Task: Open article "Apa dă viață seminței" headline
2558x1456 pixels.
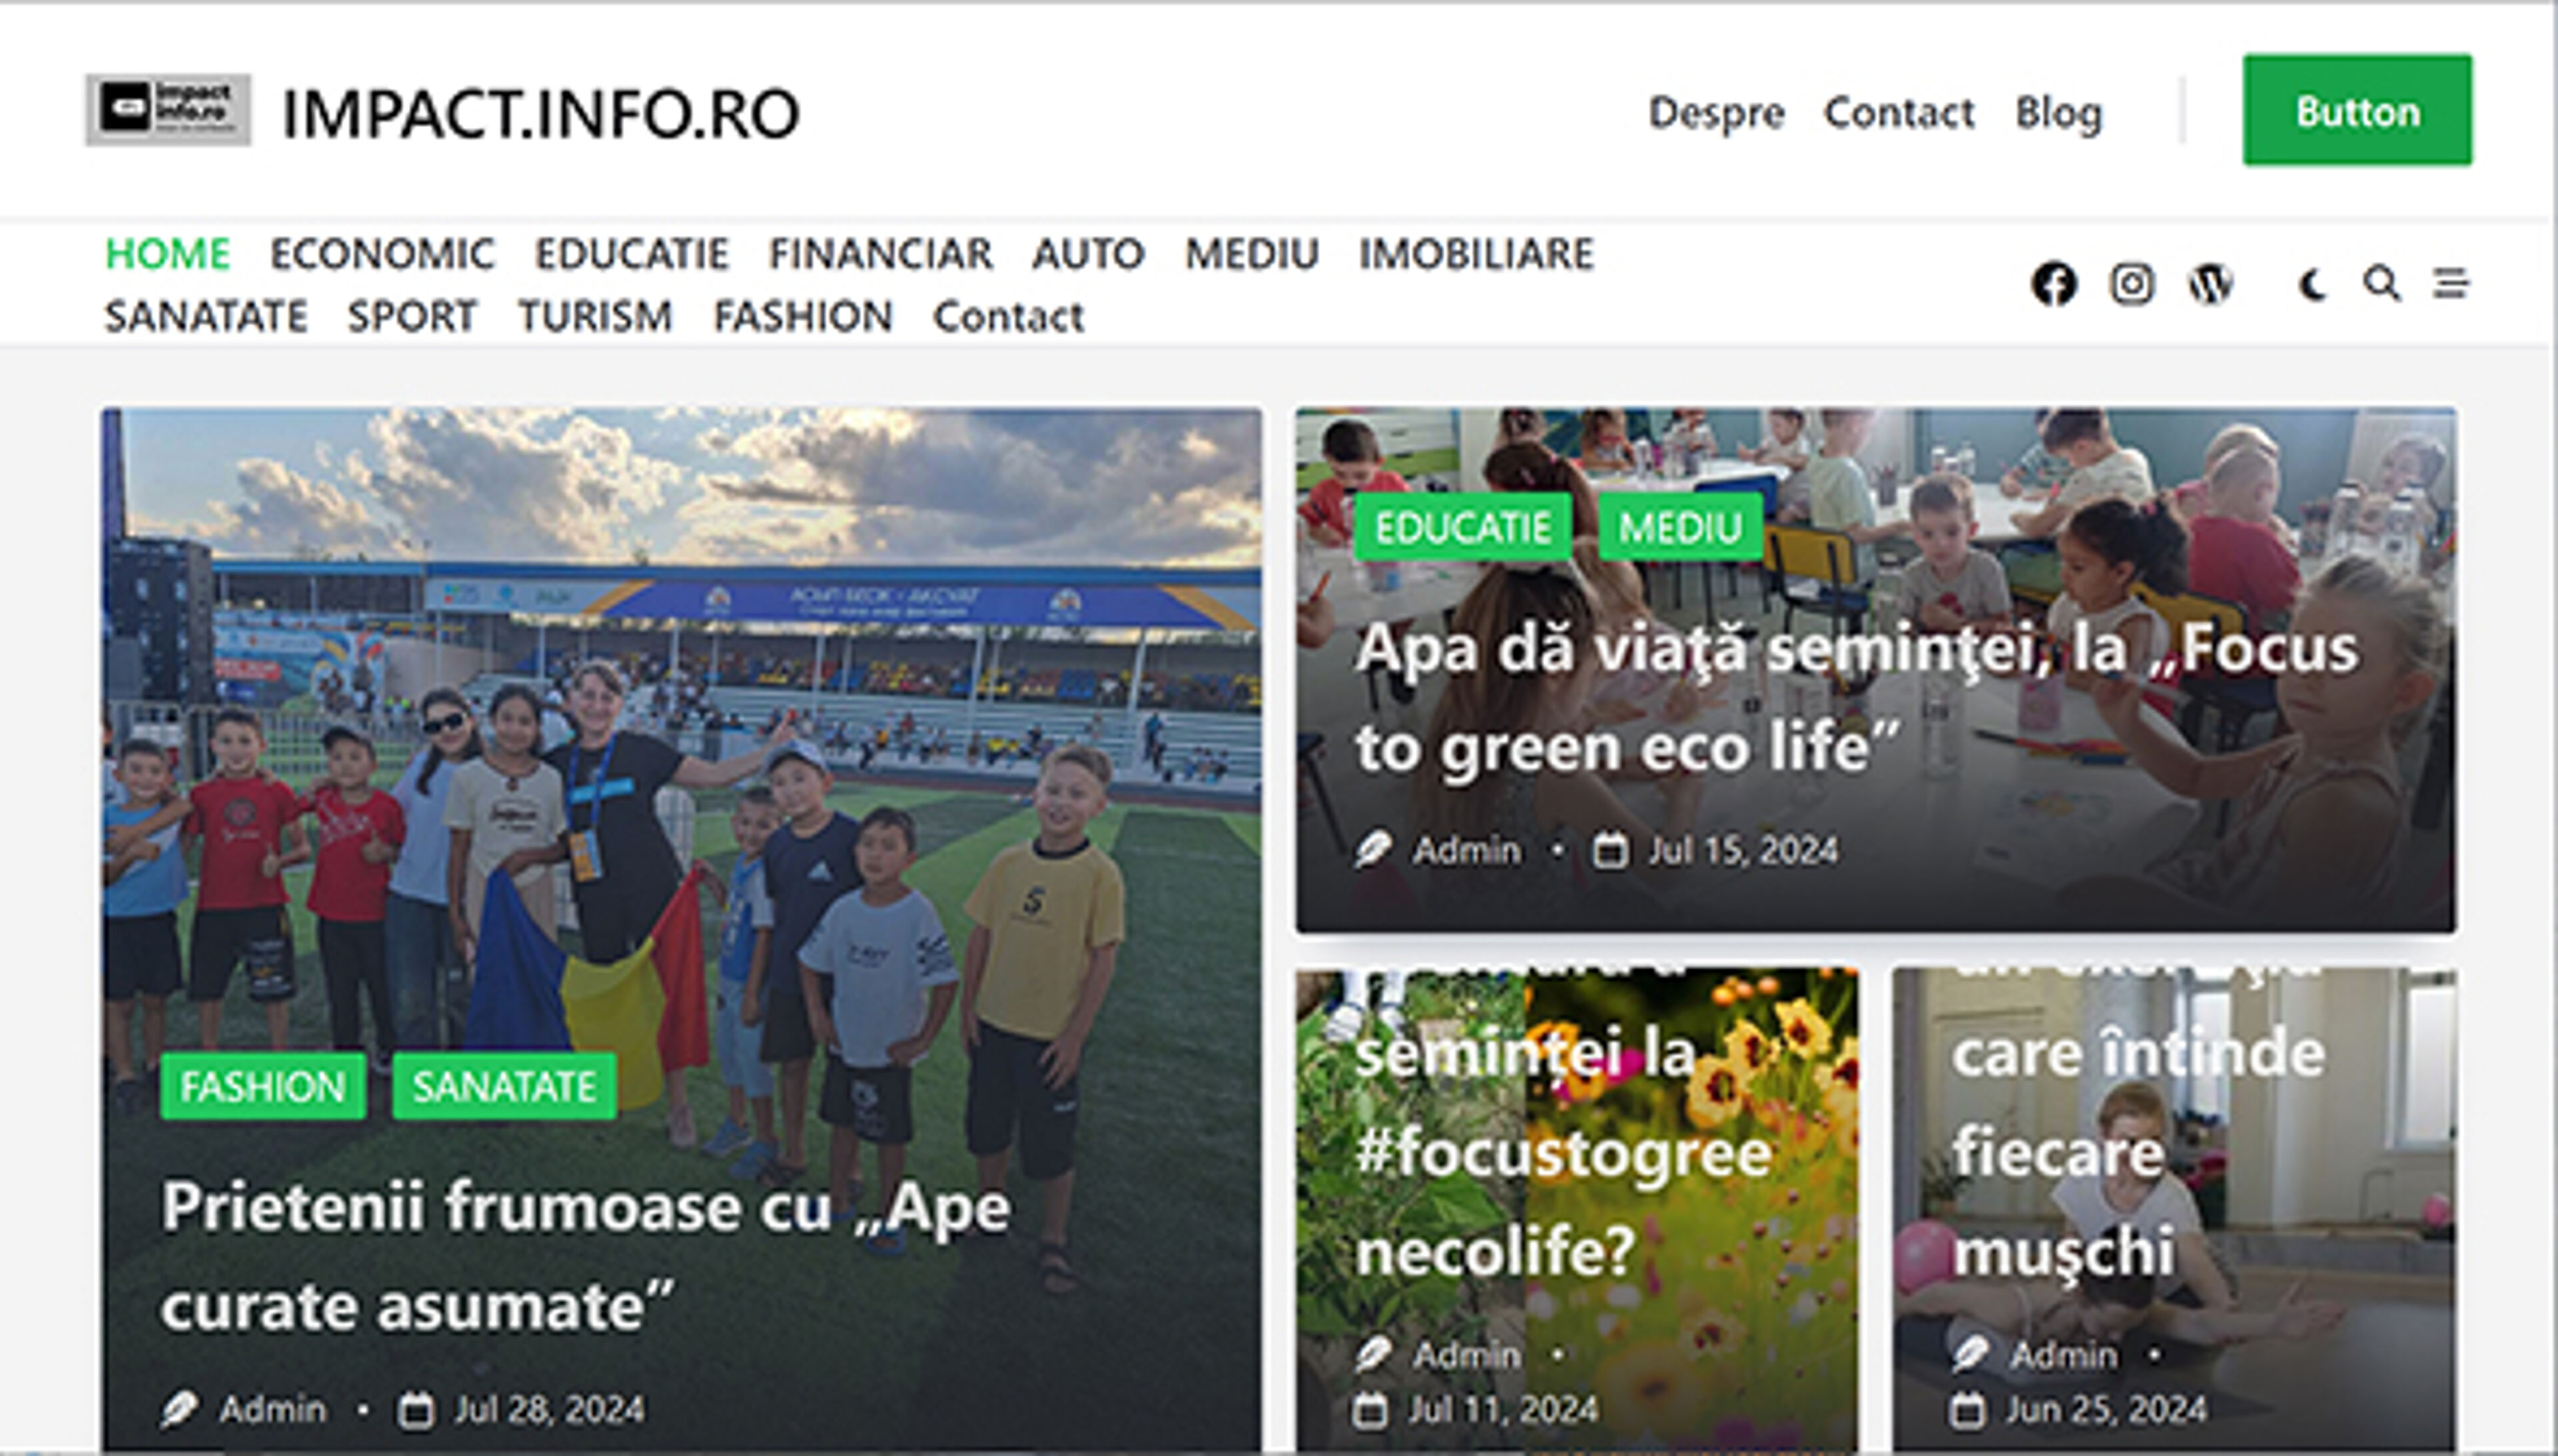Action: point(1856,698)
